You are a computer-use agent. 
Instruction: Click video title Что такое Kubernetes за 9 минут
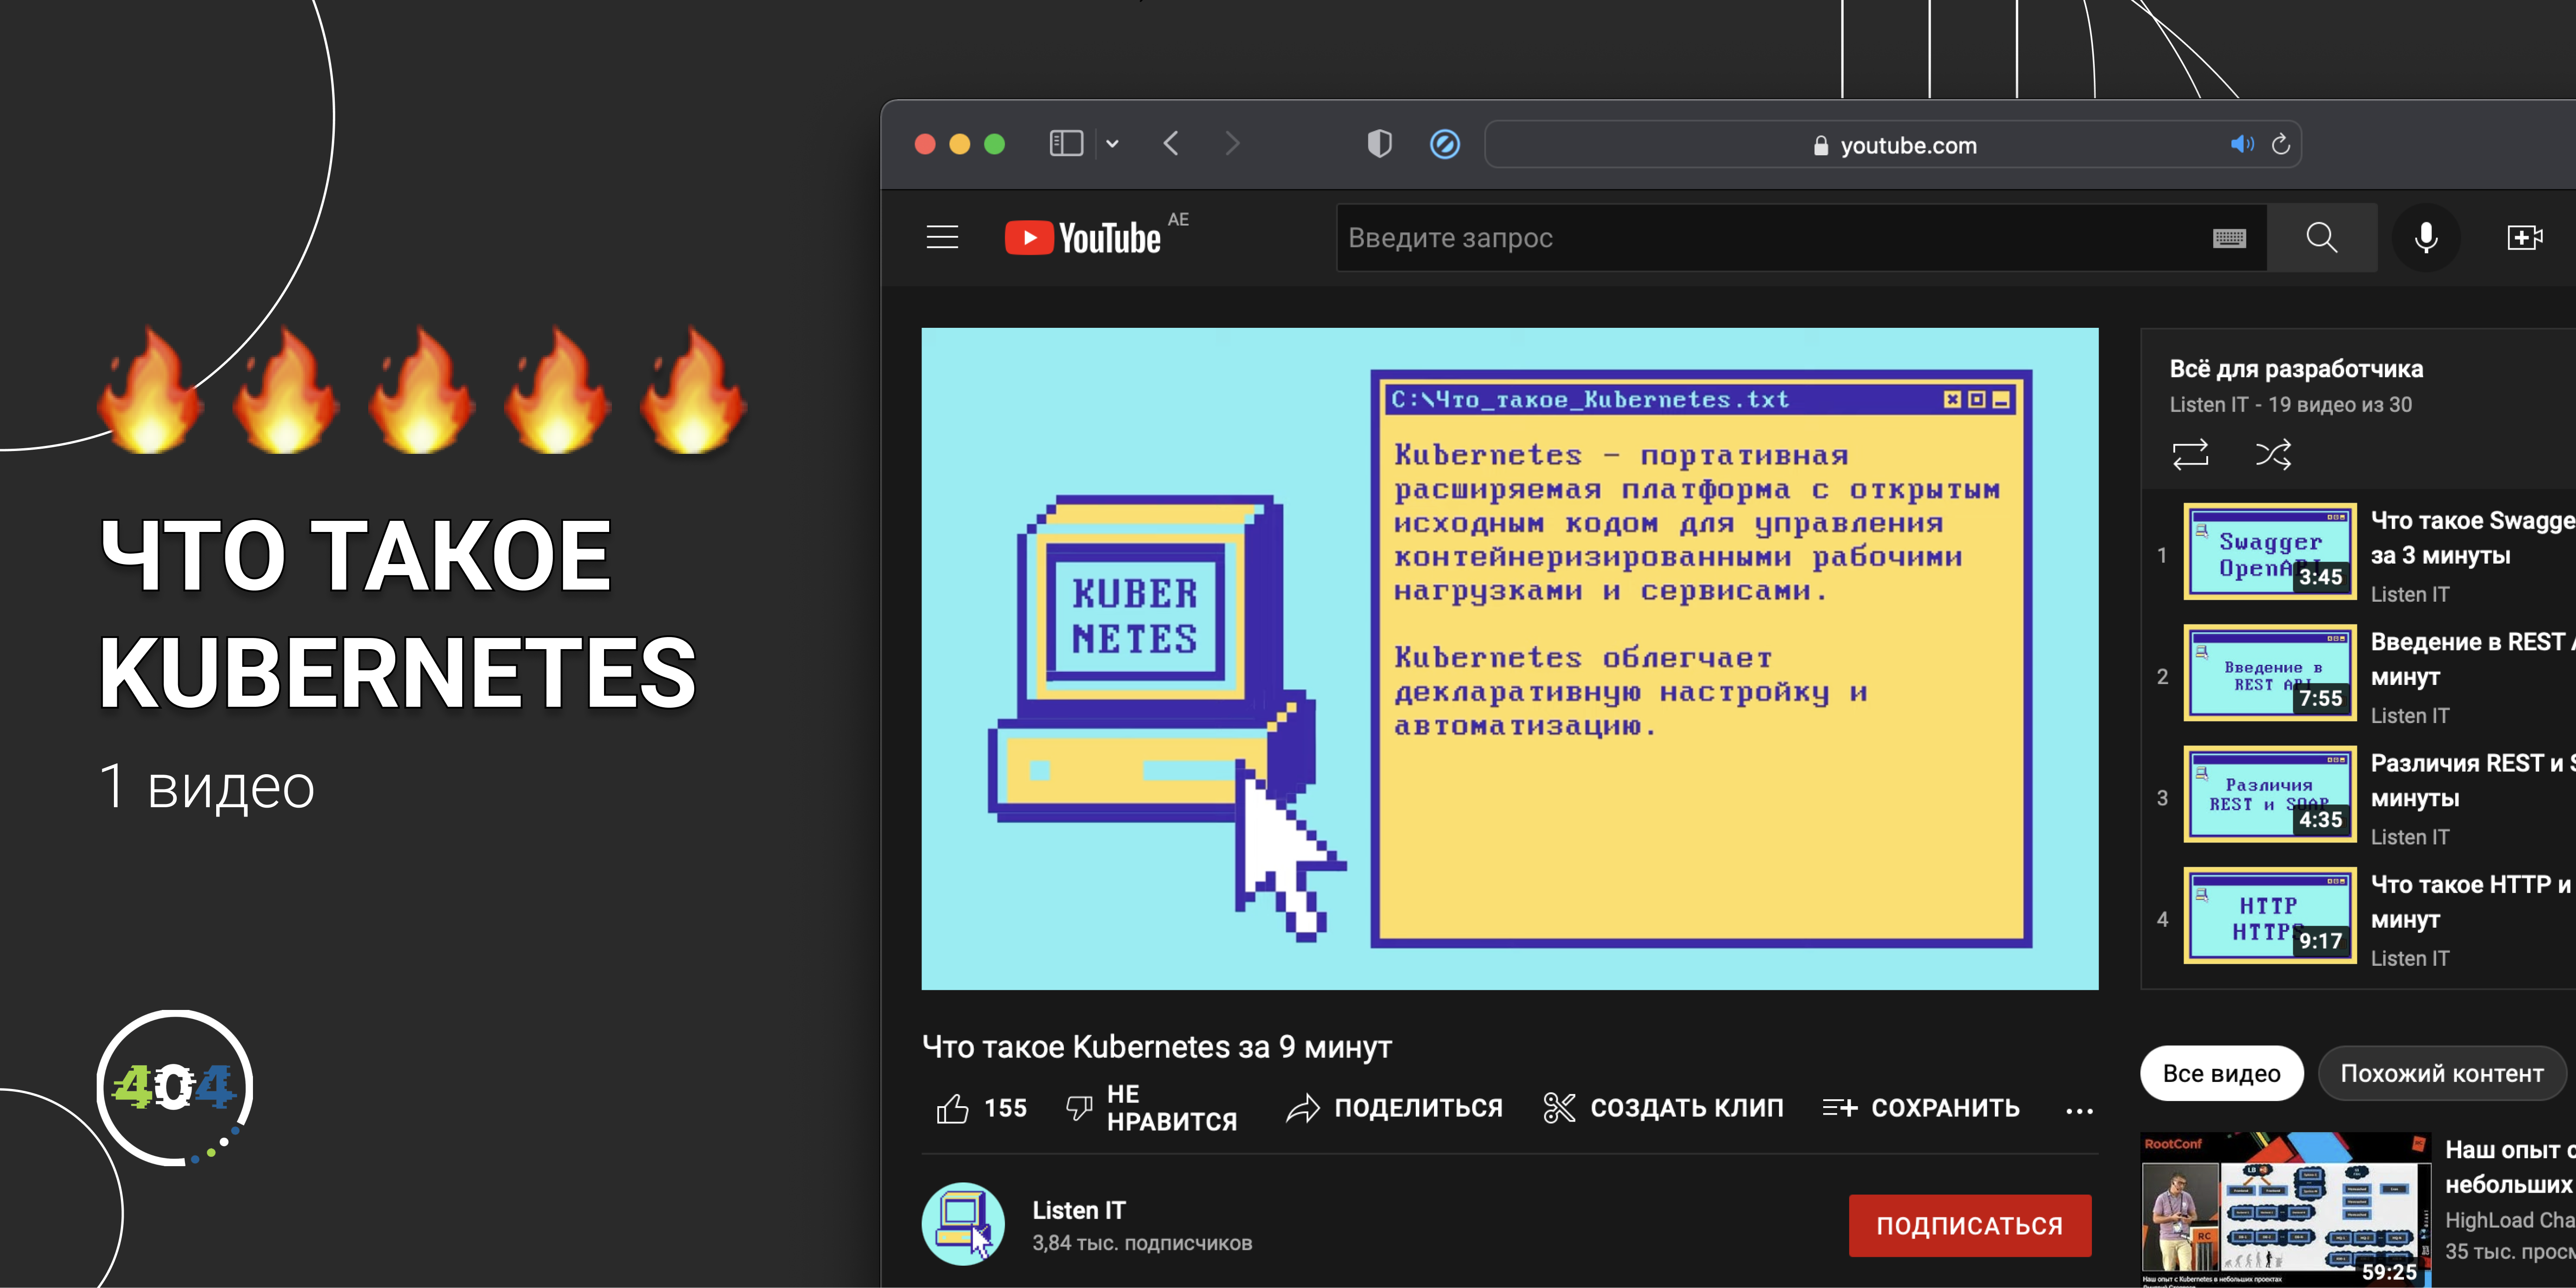1156,1046
